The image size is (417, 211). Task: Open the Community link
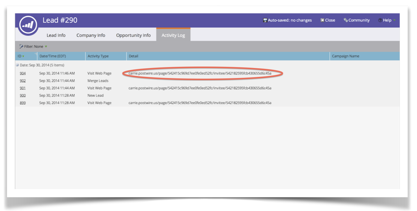pyautogui.click(x=359, y=20)
